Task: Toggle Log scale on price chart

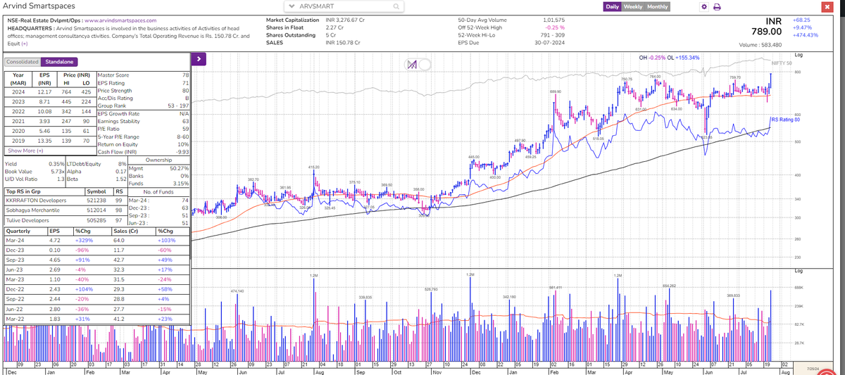Action: tap(797, 55)
